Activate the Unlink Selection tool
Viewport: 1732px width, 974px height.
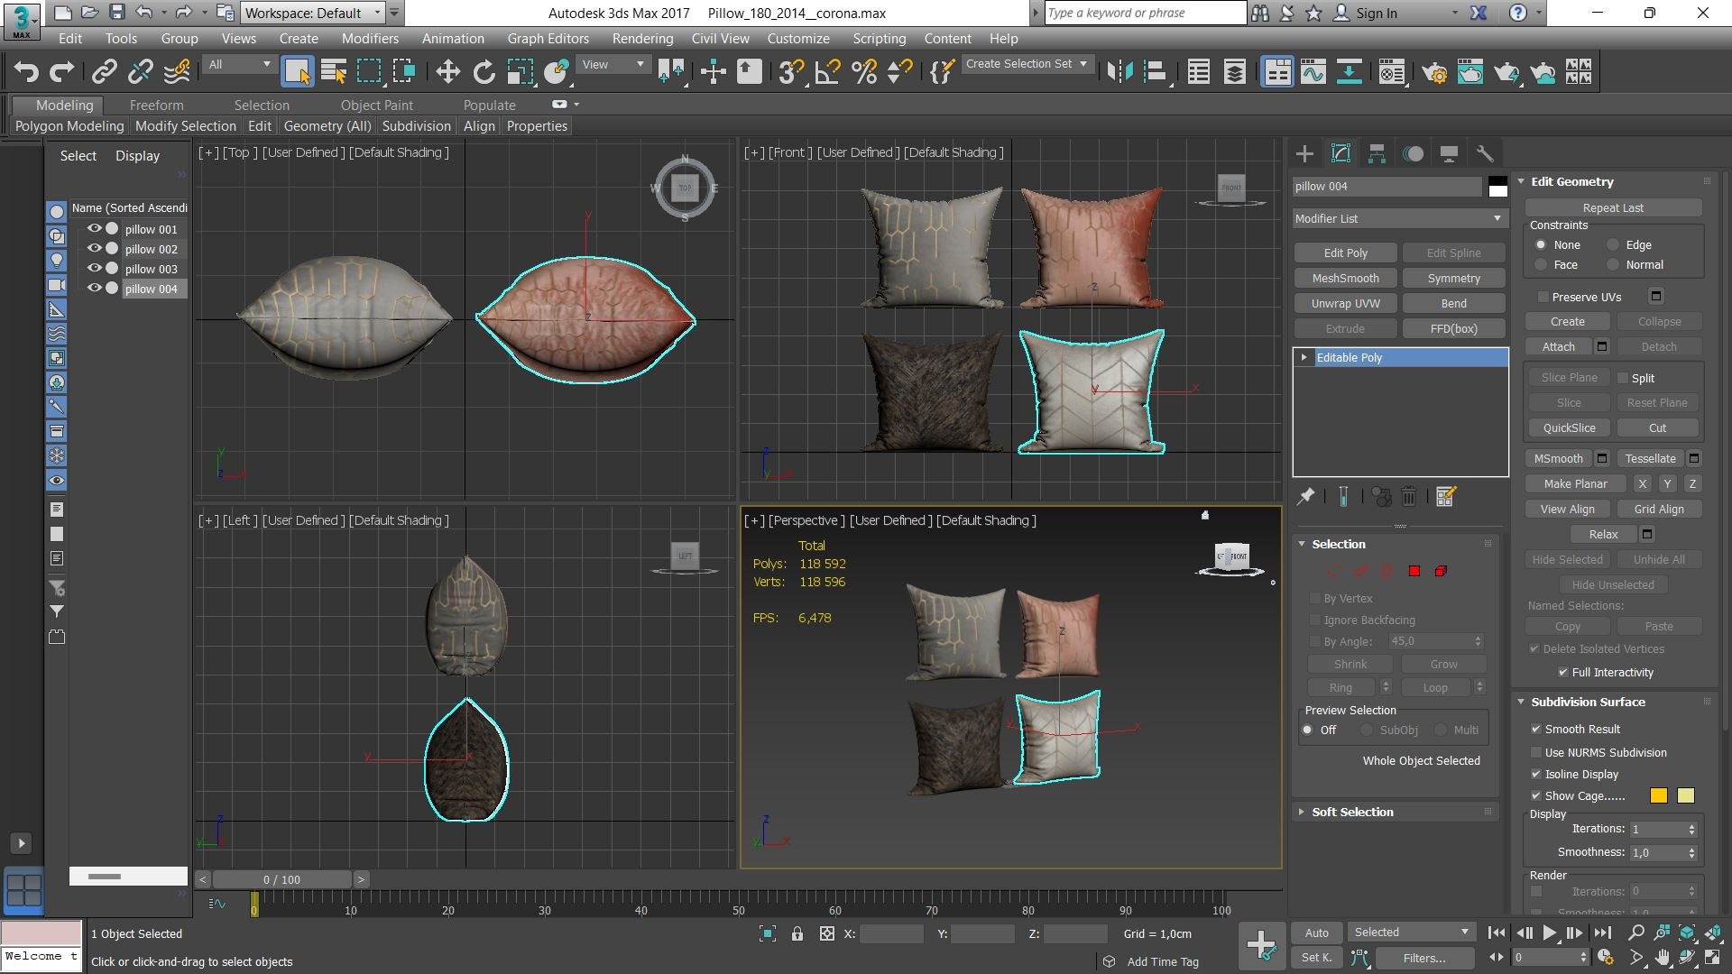click(x=141, y=72)
